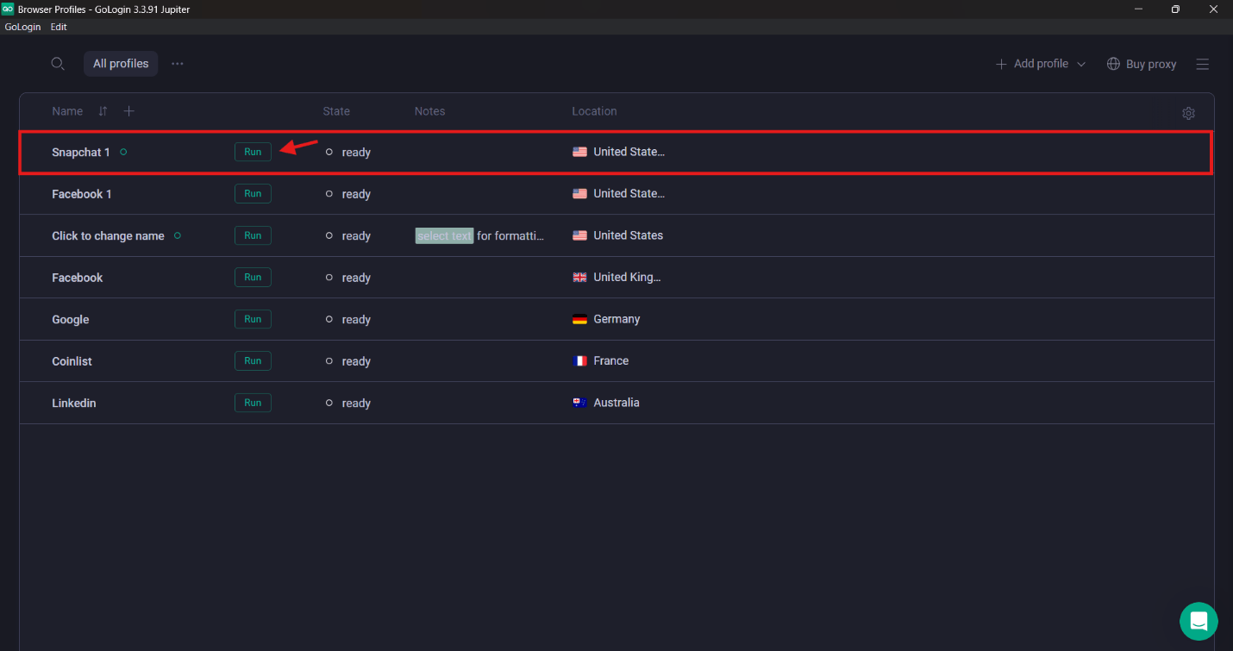Select the Linkedin profile name
This screenshot has height=651, width=1233.
point(74,403)
